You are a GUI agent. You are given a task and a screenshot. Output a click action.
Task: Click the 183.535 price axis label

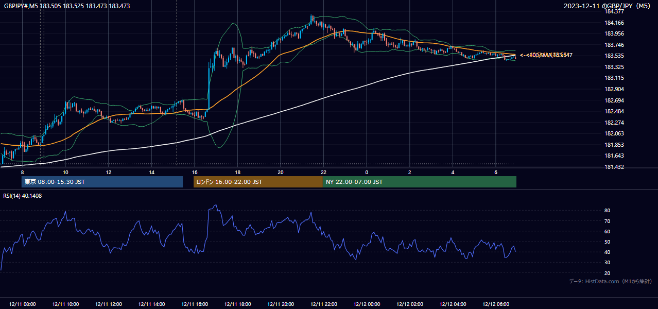[614, 56]
